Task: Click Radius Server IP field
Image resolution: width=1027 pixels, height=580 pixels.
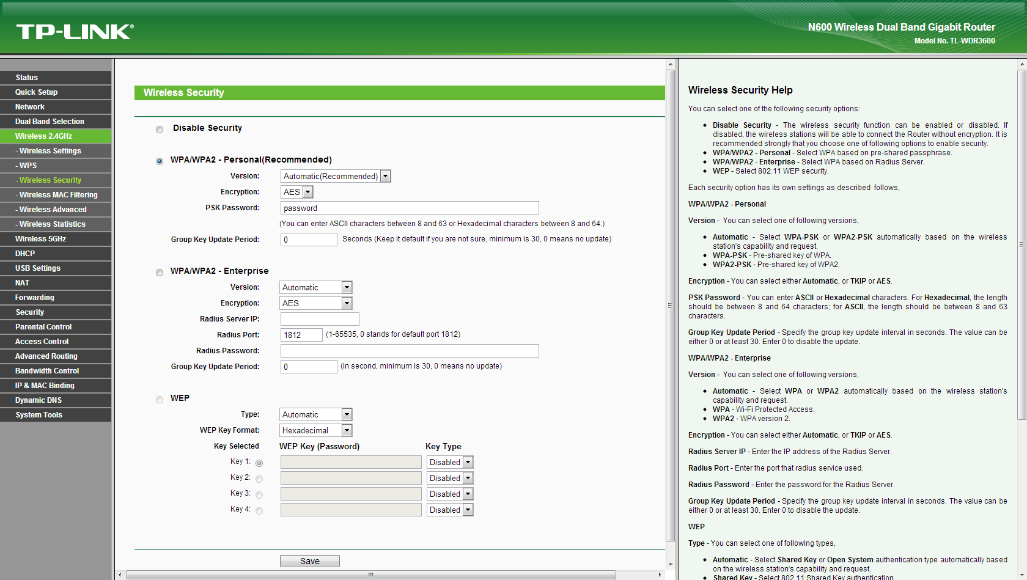Action: (x=320, y=319)
